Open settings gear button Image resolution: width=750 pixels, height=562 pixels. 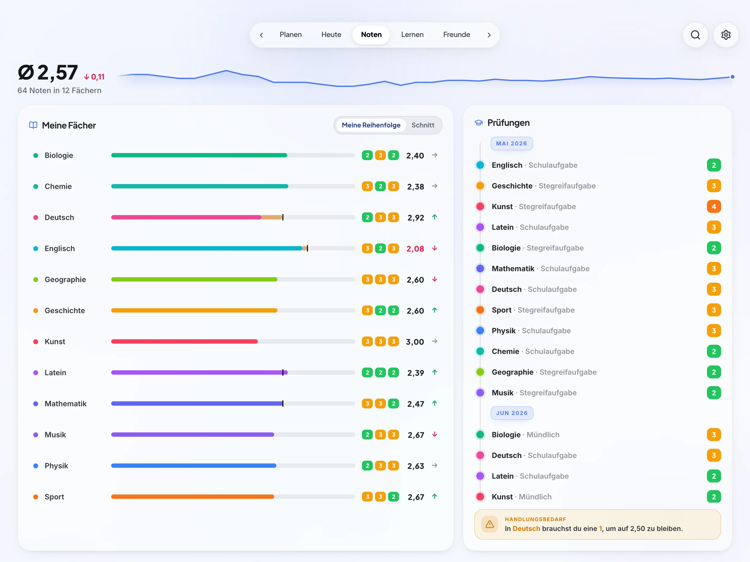point(725,35)
